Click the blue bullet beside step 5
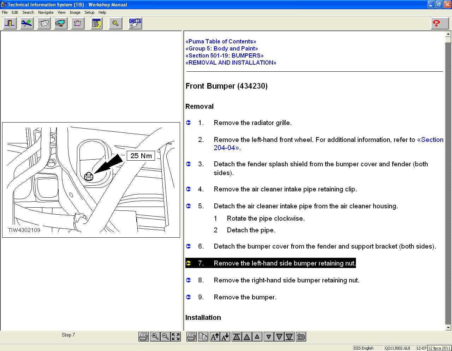Screen dimensions: 452x351 pyautogui.click(x=189, y=206)
